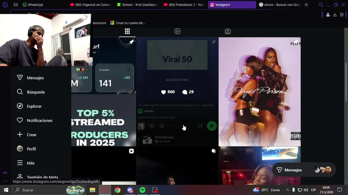
Task: Open the posts grid tab icon
Action: click(127, 31)
